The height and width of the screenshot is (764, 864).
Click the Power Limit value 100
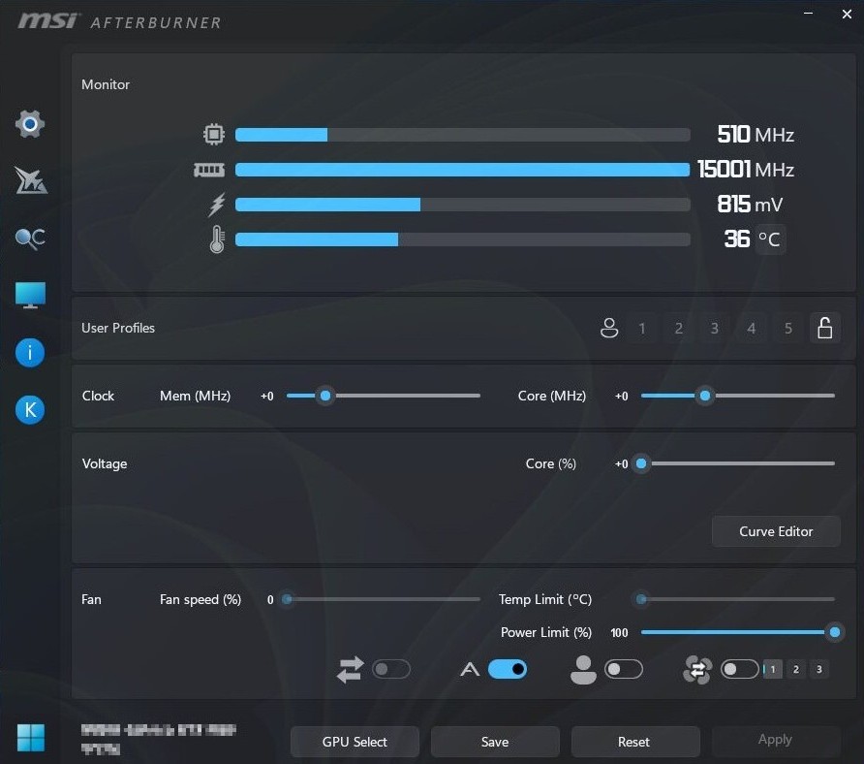pos(619,633)
